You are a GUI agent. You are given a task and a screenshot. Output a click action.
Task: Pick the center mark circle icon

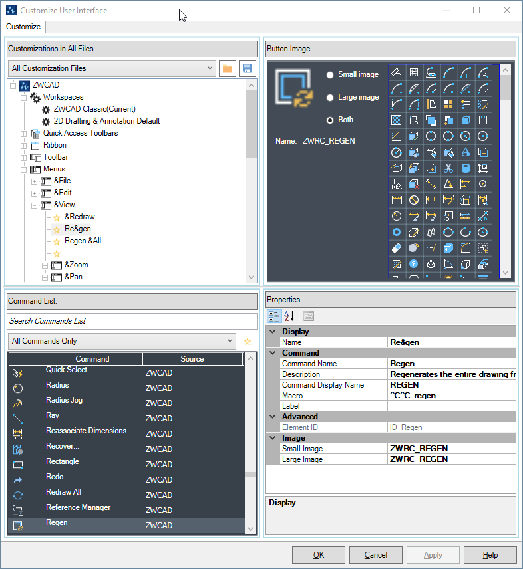pyautogui.click(x=483, y=184)
